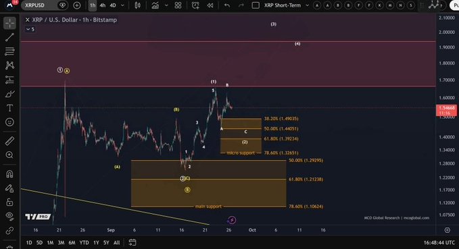This screenshot has height=249, width=459.
Task: Expand the favorite indicators dropdown arrow
Action: (x=166, y=5)
